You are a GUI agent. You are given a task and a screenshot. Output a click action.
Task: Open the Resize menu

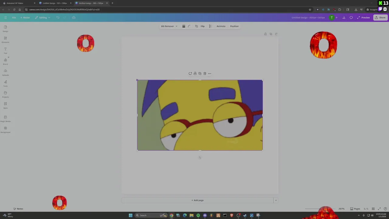(x=25, y=18)
